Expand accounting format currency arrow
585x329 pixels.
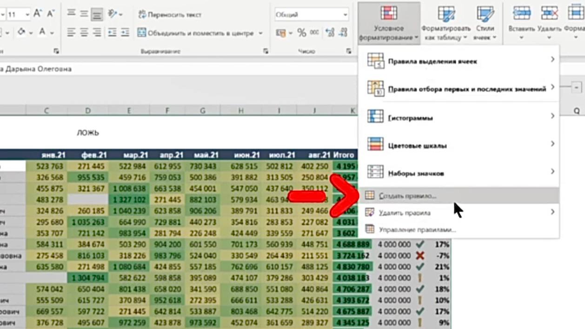click(291, 33)
